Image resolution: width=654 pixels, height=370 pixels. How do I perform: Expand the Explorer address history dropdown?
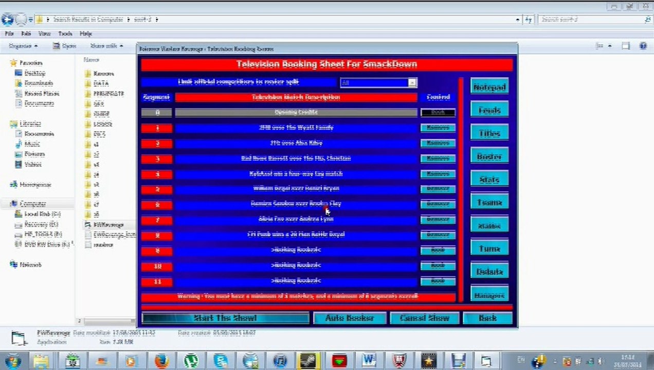[x=518, y=20]
